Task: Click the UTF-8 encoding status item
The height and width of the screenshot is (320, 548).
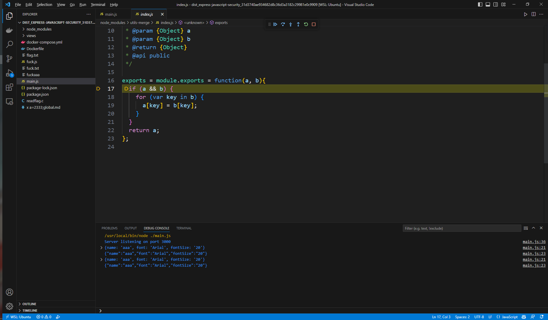Action: click(x=479, y=317)
